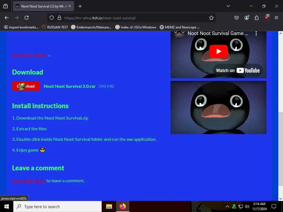Open the YouTube video options menu
Viewport: 283px width, 212px height.
pyautogui.click(x=256, y=33)
